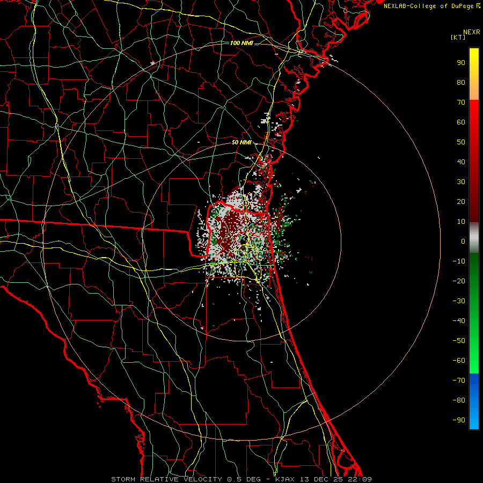Select the gray zero band of velocity scale
The image size is (483, 483).
click(474, 238)
